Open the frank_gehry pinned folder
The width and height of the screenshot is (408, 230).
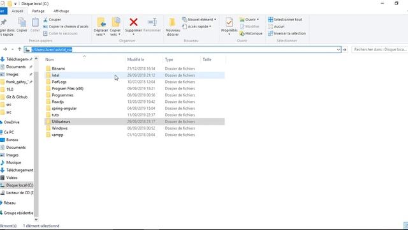tap(17, 82)
